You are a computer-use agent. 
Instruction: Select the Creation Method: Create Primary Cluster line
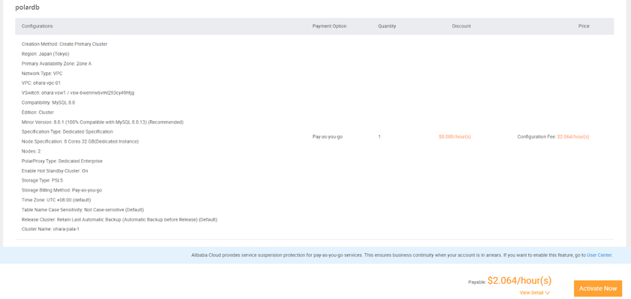coord(65,44)
